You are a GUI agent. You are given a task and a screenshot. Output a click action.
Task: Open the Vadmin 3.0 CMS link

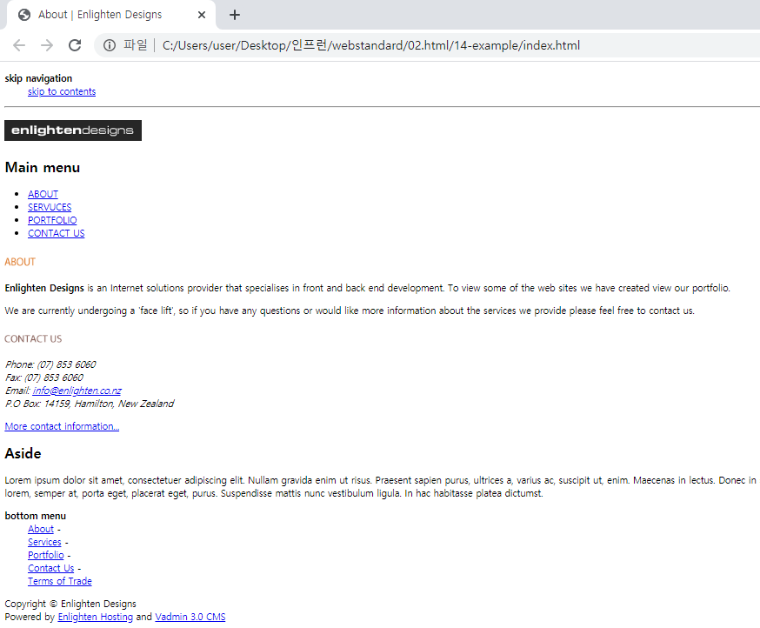click(x=190, y=617)
